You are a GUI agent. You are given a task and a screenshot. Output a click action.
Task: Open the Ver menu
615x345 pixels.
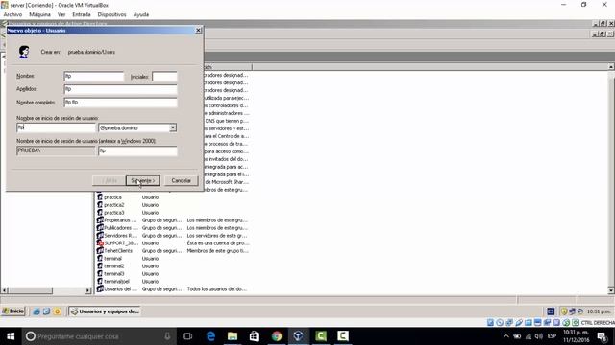tap(61, 14)
